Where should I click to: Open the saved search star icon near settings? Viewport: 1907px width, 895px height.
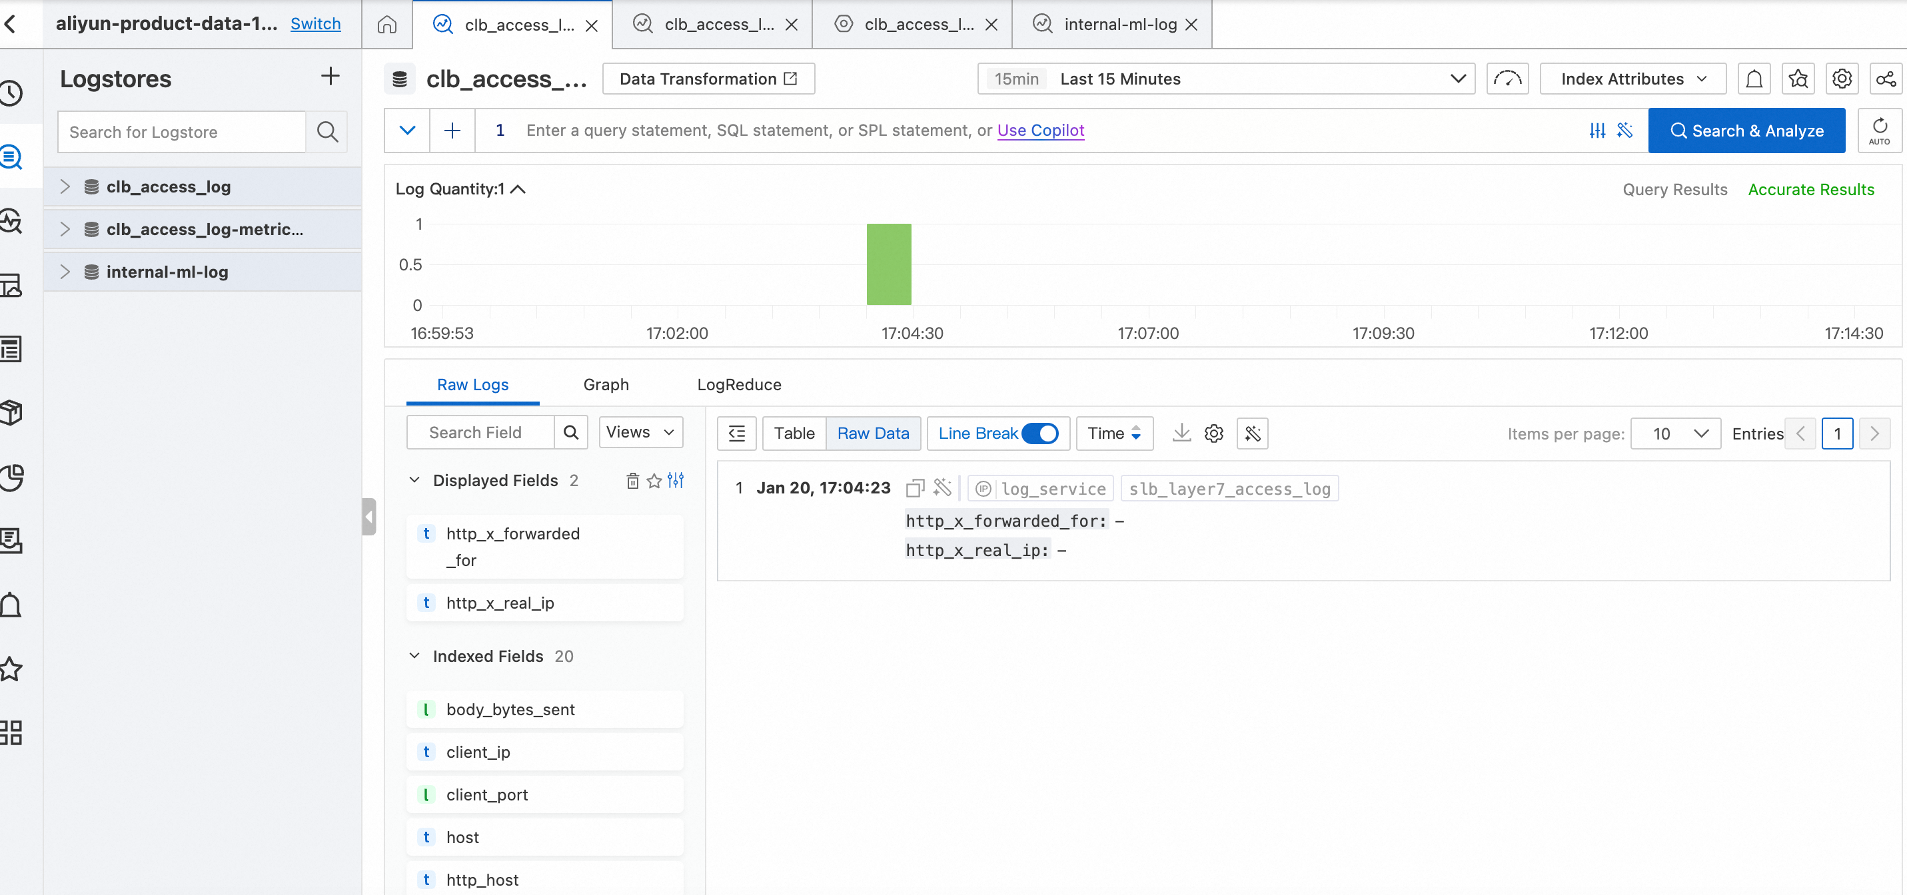click(x=1798, y=79)
